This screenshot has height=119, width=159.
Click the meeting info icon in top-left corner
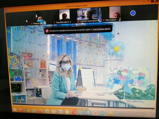click(x=7, y=10)
